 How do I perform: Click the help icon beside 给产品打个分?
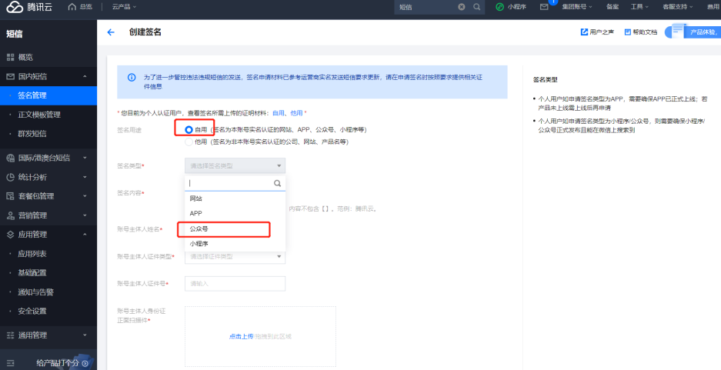(85, 364)
